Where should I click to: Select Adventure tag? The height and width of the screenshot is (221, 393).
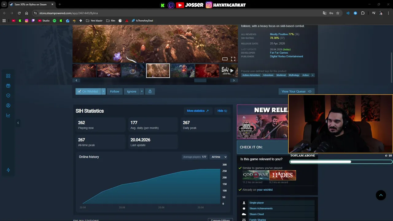[268, 75]
